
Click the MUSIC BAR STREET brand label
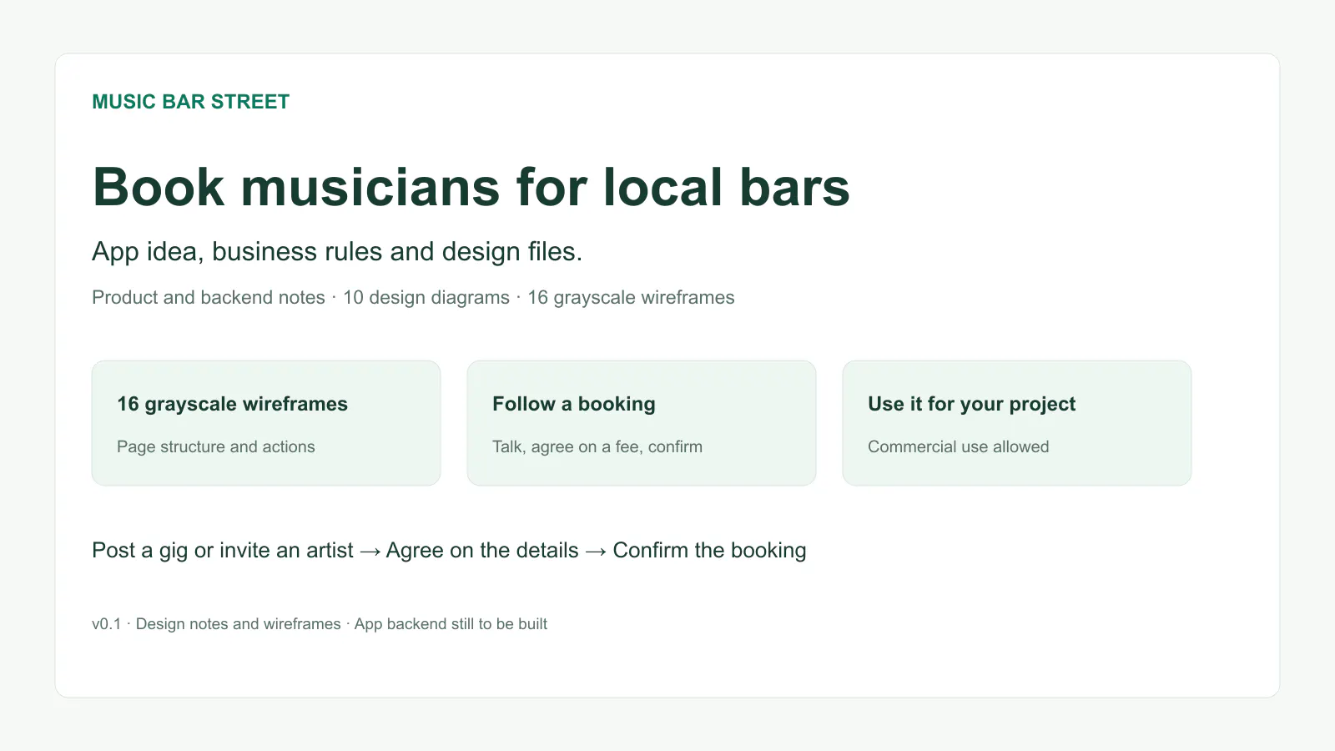point(190,102)
